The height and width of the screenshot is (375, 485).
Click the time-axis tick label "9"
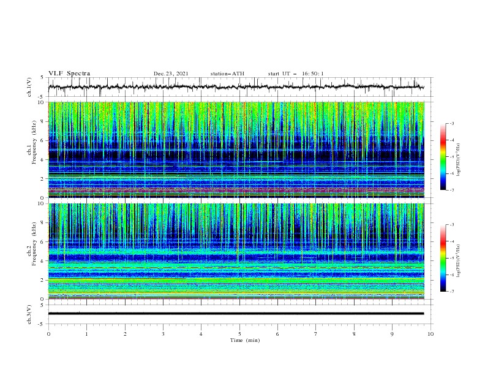(392, 334)
